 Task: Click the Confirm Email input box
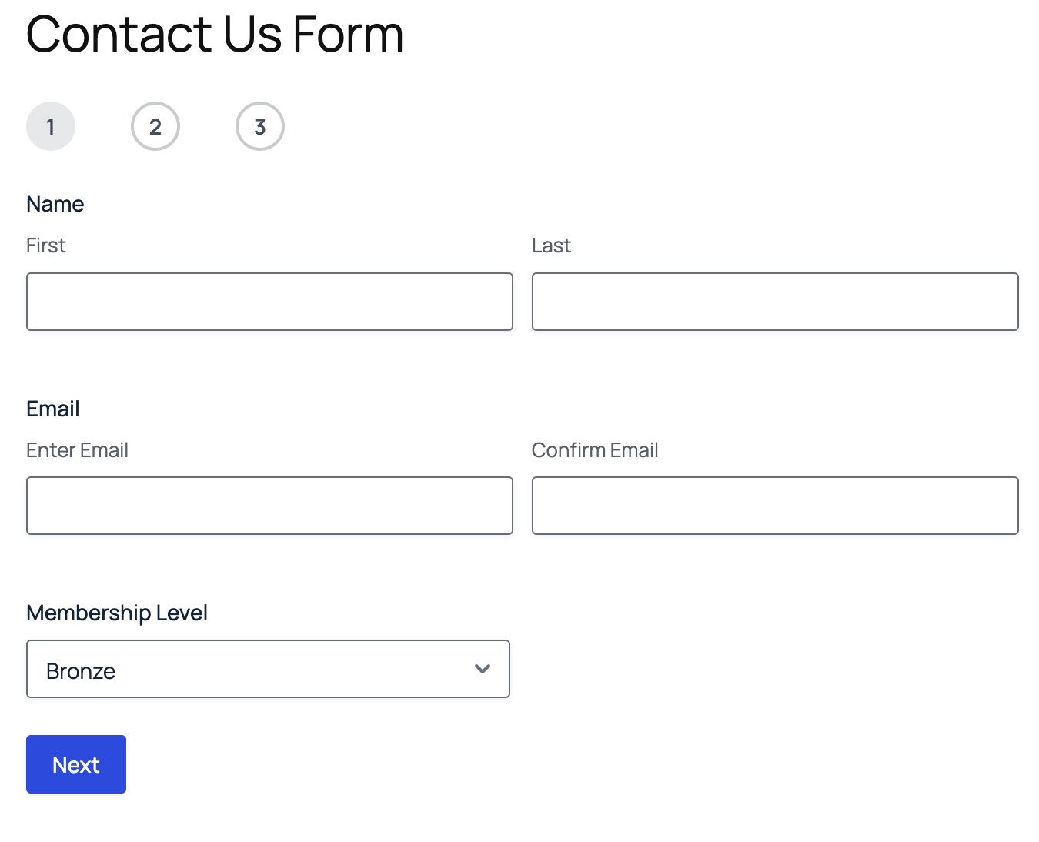point(775,506)
